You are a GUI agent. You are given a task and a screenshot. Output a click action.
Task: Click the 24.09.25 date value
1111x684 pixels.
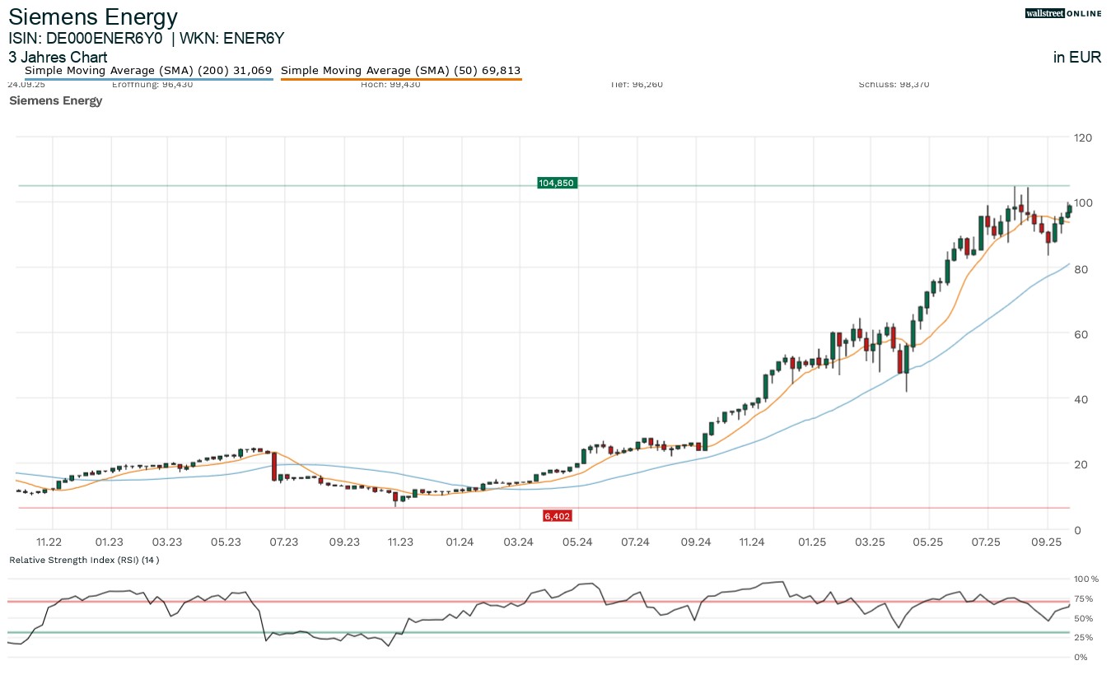click(x=26, y=84)
